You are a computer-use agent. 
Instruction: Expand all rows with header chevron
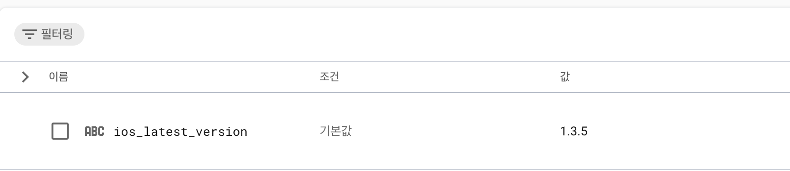(25, 76)
